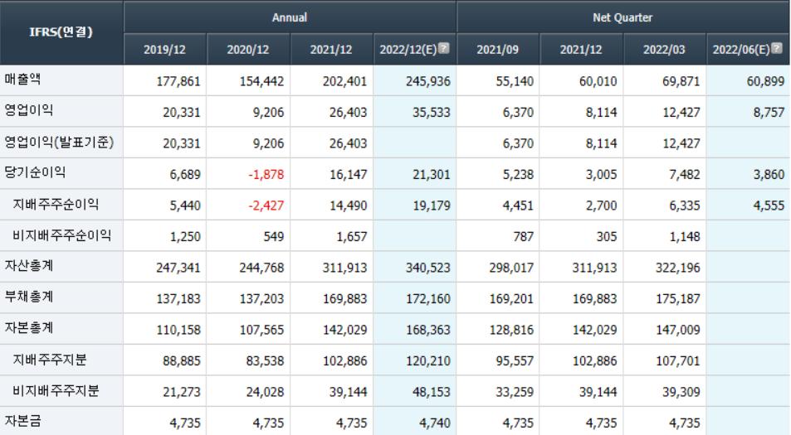Click the 177,861 revenue value
The image size is (791, 435).
pyautogui.click(x=178, y=81)
